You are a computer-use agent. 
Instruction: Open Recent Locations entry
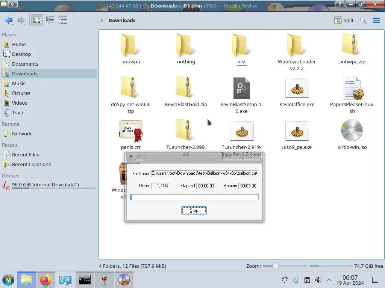[49, 164]
